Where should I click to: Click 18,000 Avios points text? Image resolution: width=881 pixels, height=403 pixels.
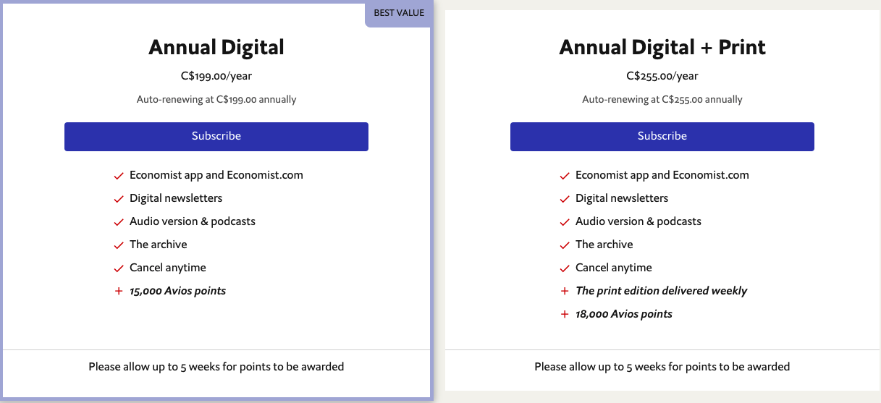click(623, 314)
